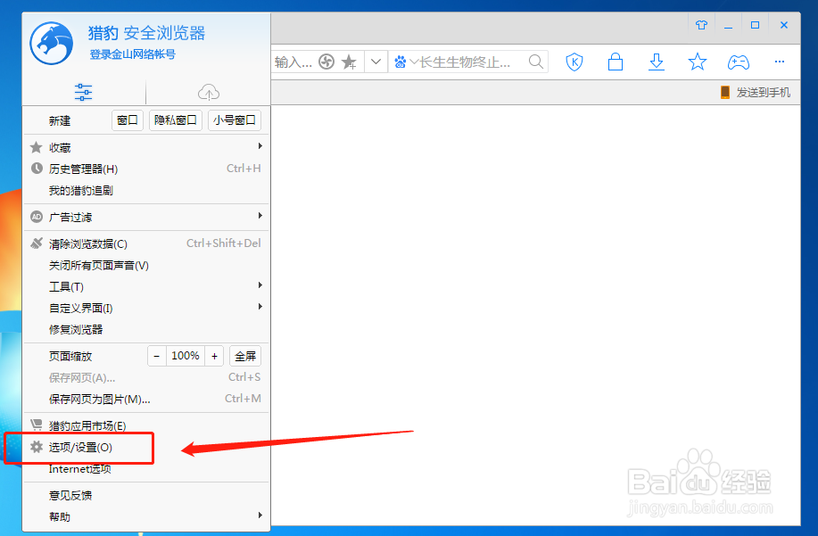Click the Liebao cheetah logo
818x536 pixels.
pos(51,44)
